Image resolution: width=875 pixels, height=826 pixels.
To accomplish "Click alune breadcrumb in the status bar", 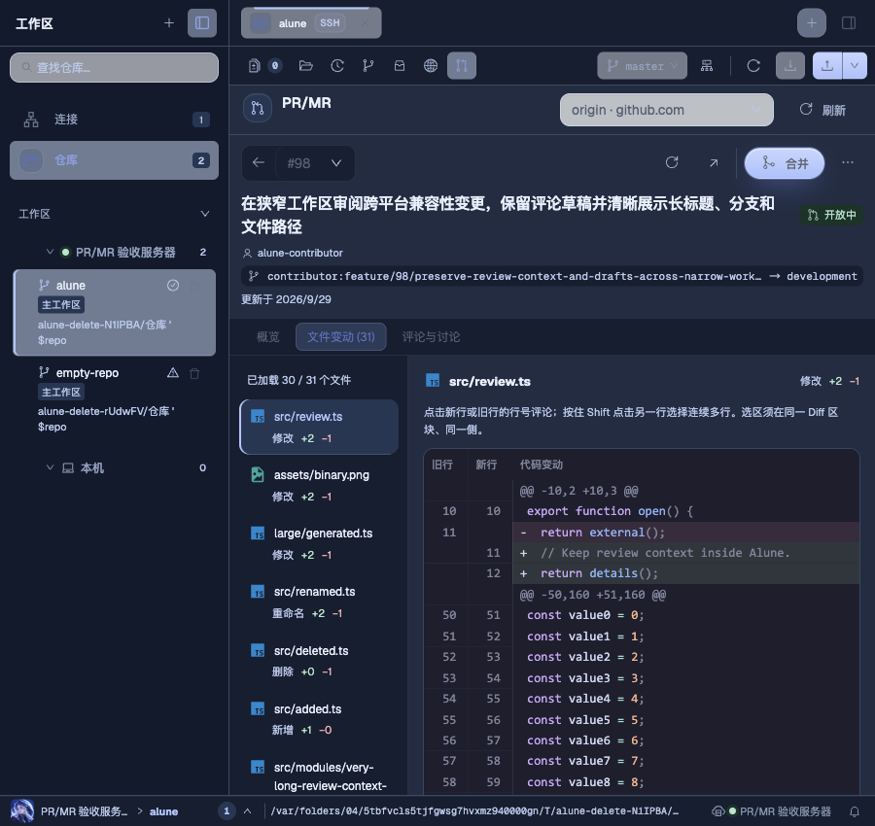I will [163, 811].
